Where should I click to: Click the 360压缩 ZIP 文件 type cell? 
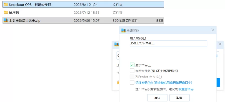coord(125,21)
